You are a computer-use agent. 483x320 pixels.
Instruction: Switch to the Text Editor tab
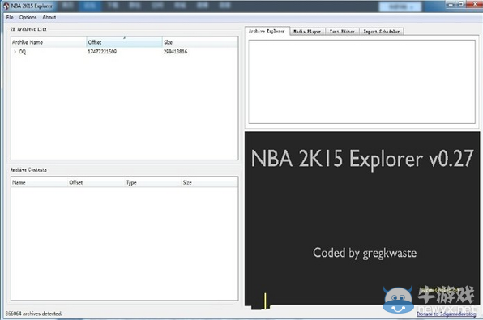tap(342, 32)
